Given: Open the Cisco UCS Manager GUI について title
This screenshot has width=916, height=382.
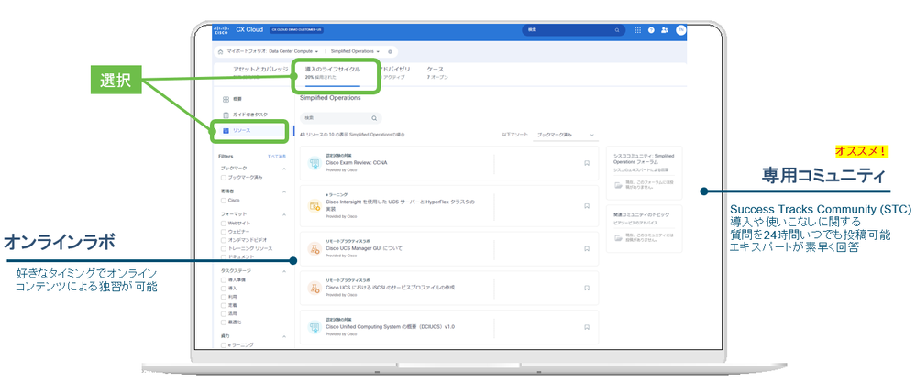Looking at the screenshot, I should [364, 248].
